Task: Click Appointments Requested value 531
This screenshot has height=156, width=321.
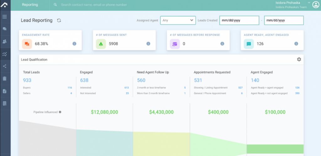Action: pyautogui.click(x=198, y=80)
